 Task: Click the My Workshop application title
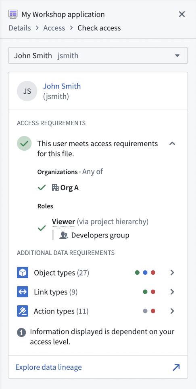pos(63,15)
